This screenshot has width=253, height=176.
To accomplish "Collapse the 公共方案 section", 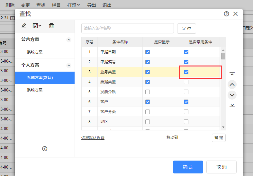I will tap(69, 40).
